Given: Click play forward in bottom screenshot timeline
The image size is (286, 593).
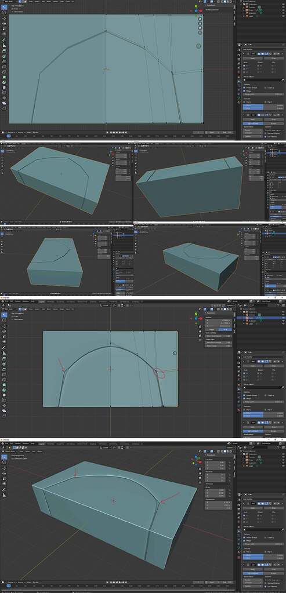Looking at the screenshot, I should pyautogui.click(x=120, y=582).
